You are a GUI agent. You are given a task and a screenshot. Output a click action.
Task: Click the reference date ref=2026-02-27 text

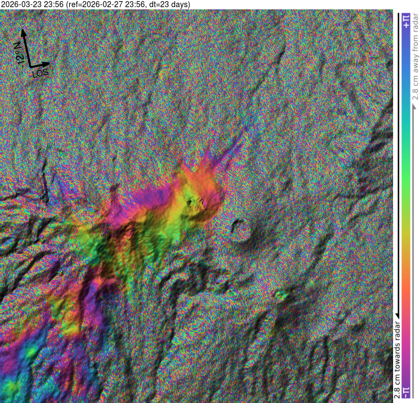point(108,4)
